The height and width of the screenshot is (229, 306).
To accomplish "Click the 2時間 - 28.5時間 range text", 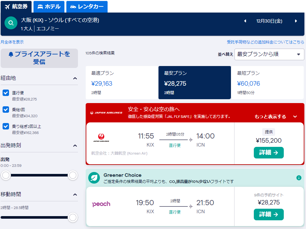I will pos(14,207).
